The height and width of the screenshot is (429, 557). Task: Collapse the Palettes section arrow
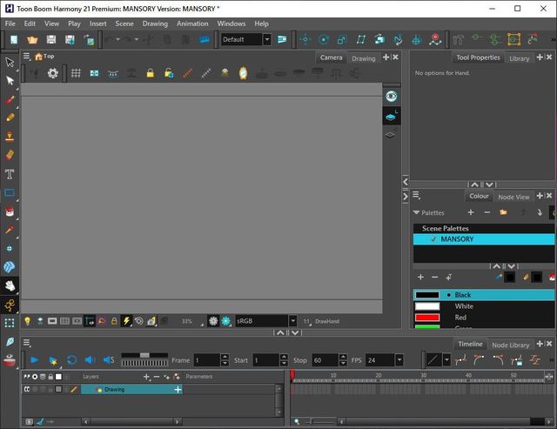pos(417,212)
